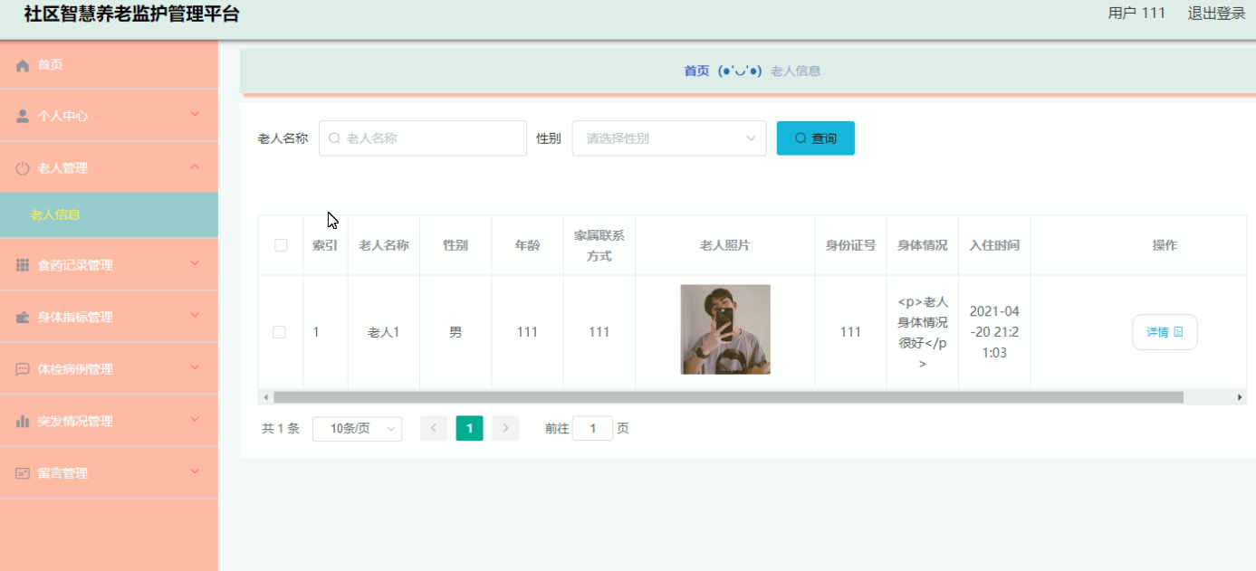Click the small document icon in the 详情 button
1256x571 pixels.
(1177, 332)
